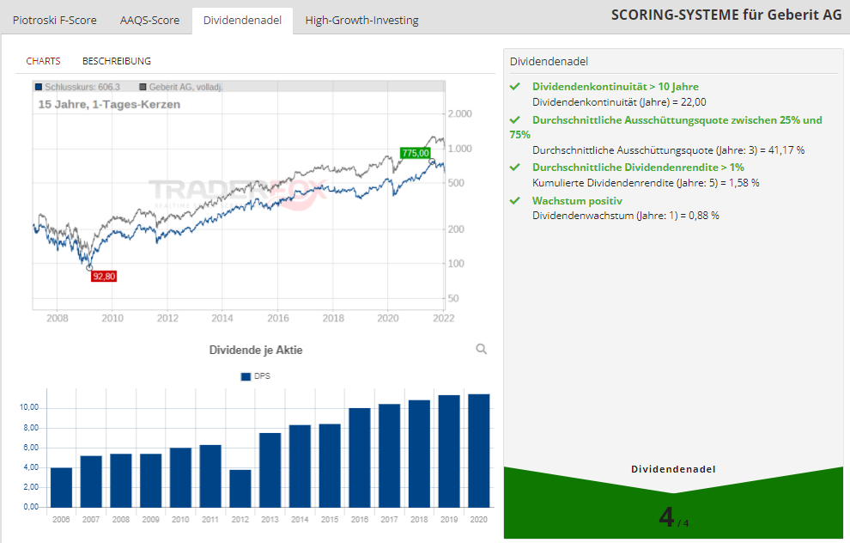850x543 pixels.
Task: Click the text Dividendenkontinuität (Jahre) = 22,00
Action: click(x=619, y=102)
